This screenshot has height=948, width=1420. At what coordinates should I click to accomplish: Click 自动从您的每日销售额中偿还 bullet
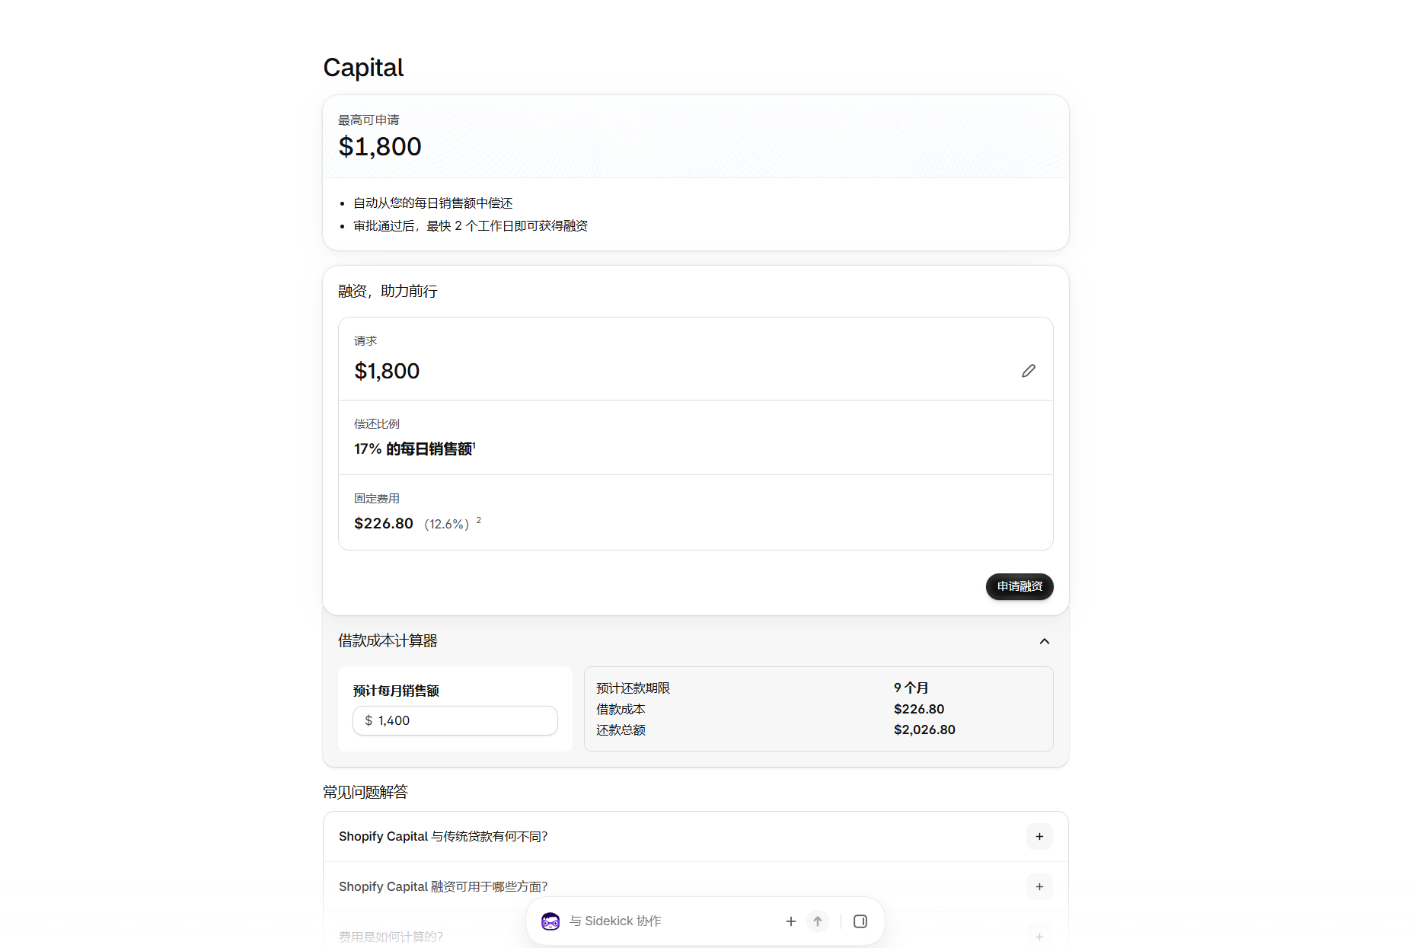coord(432,203)
